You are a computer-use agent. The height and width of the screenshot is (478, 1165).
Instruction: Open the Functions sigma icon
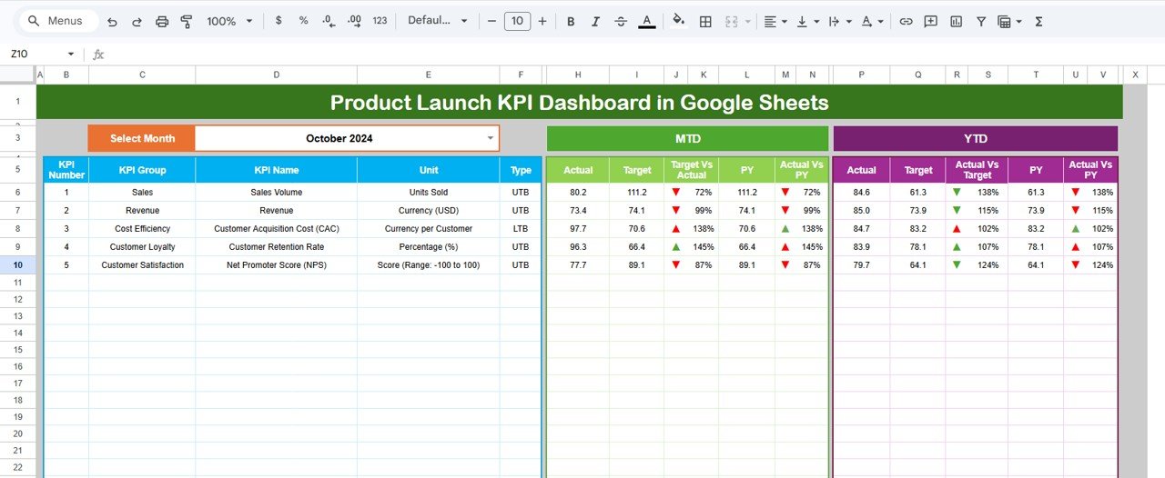(1038, 21)
